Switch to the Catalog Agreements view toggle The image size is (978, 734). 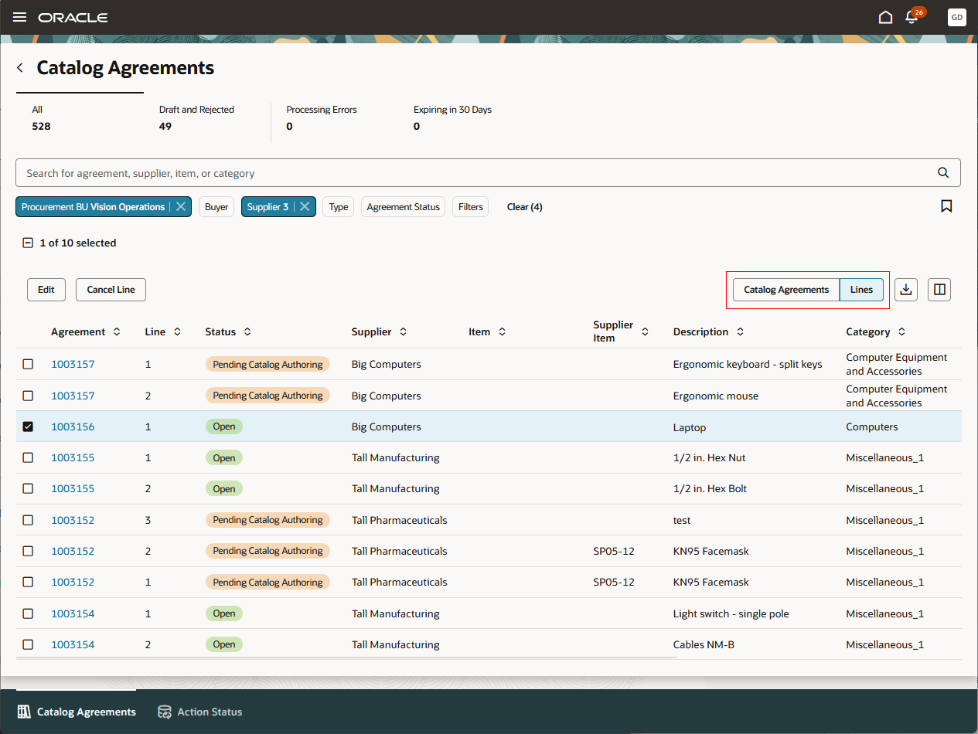786,289
